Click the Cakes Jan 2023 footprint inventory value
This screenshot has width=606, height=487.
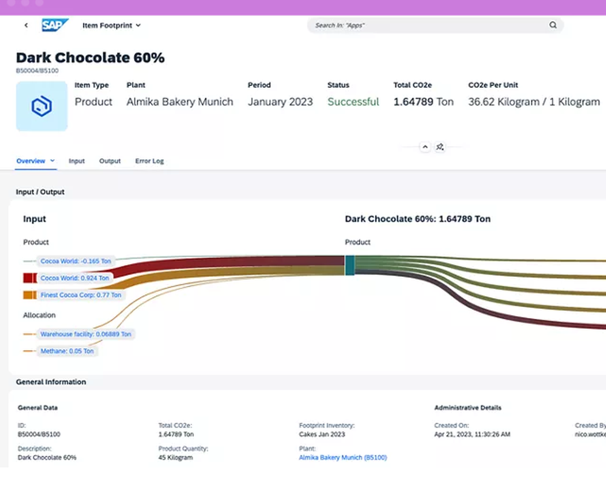pos(322,434)
